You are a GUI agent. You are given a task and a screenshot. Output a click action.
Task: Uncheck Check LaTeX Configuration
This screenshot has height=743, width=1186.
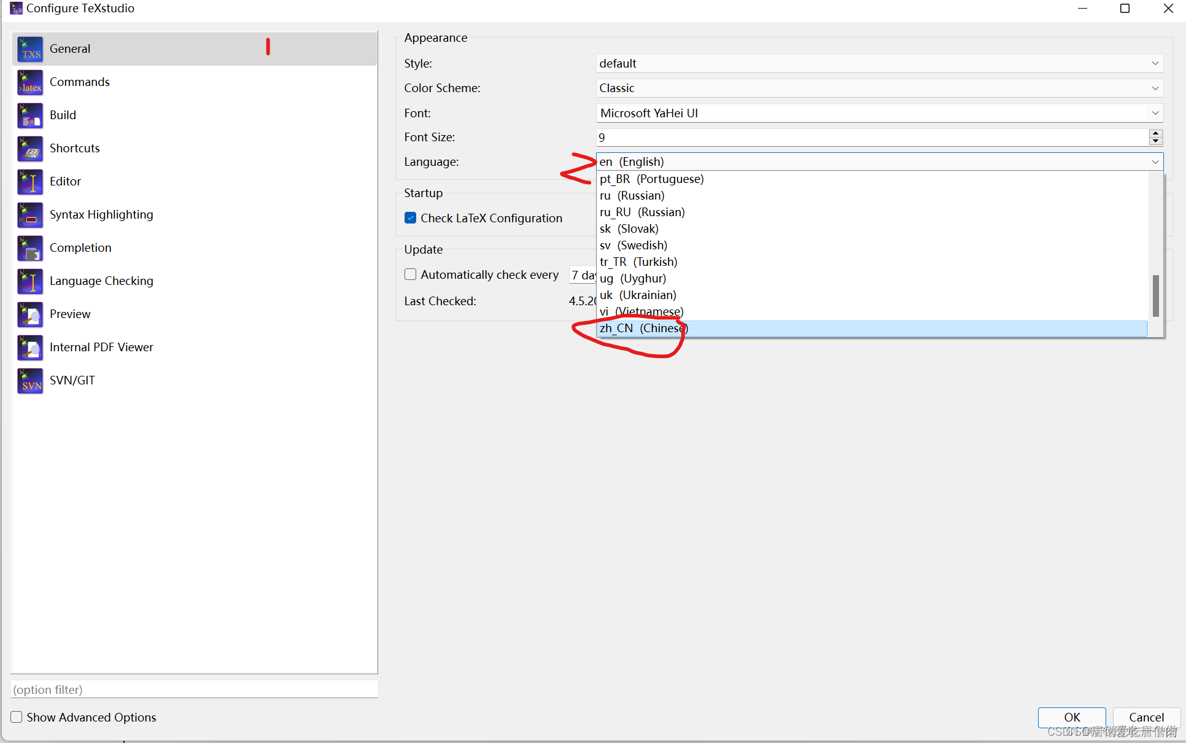pyautogui.click(x=411, y=218)
